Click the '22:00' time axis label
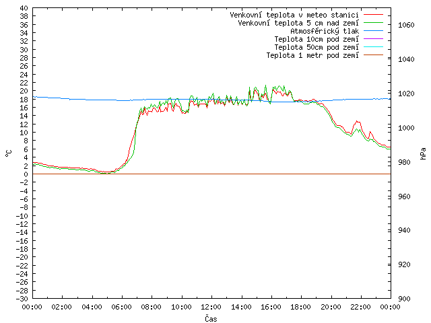The height and width of the screenshot is (323, 431). tap(361, 307)
